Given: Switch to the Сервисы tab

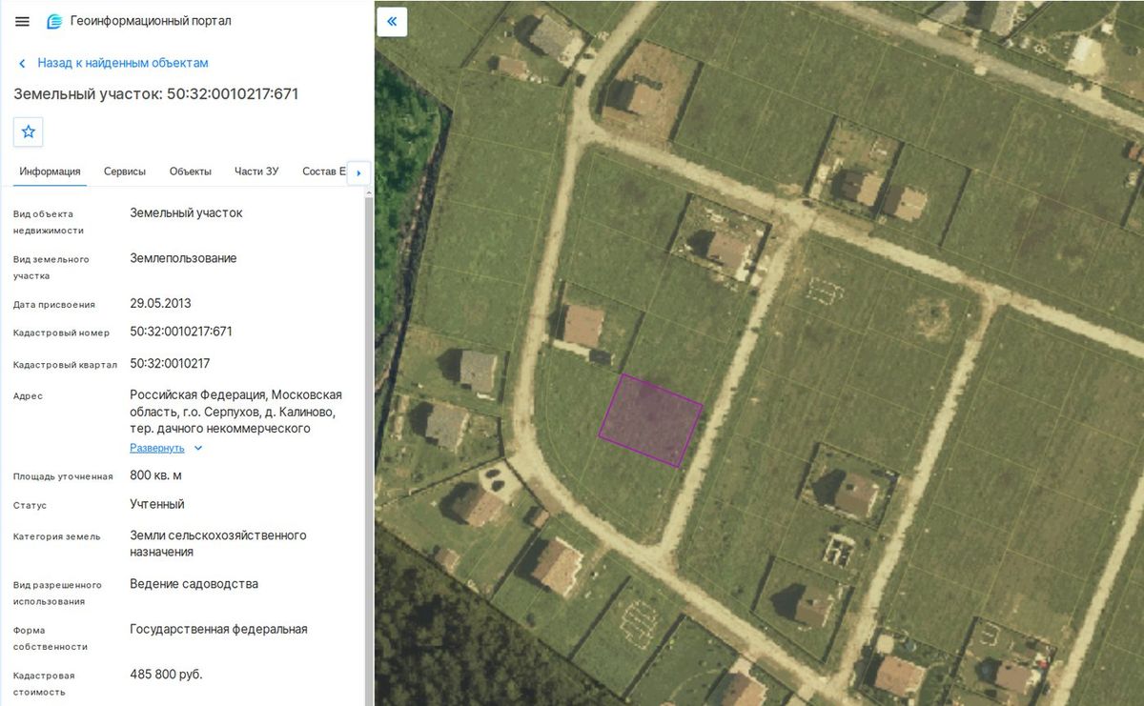Looking at the screenshot, I should pyautogui.click(x=125, y=171).
